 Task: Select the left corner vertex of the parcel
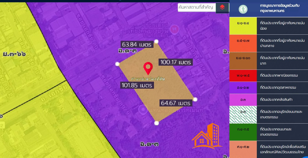(x=117, y=64)
